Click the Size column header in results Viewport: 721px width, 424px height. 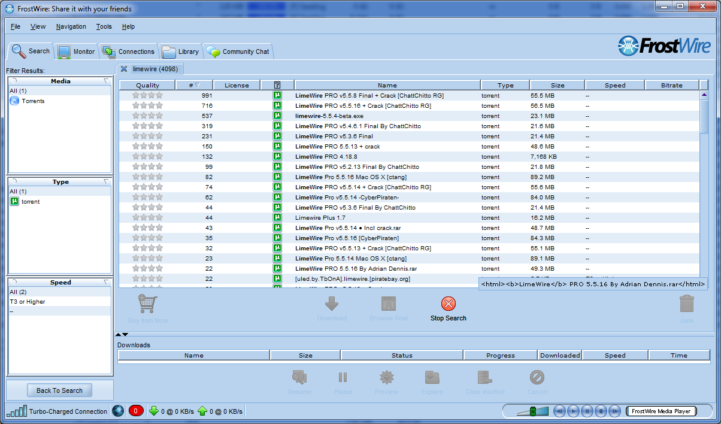click(x=558, y=85)
